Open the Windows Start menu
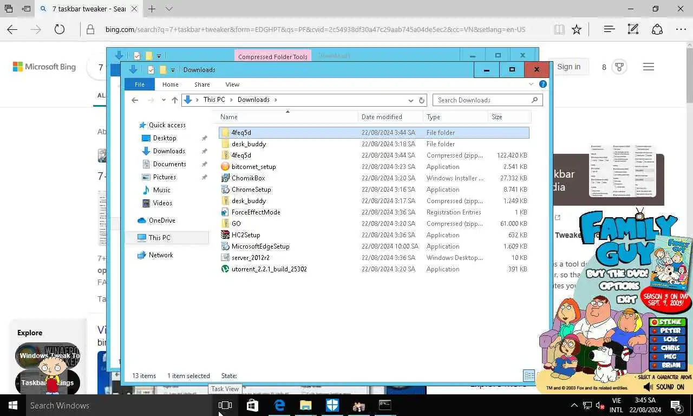 pyautogui.click(x=13, y=405)
